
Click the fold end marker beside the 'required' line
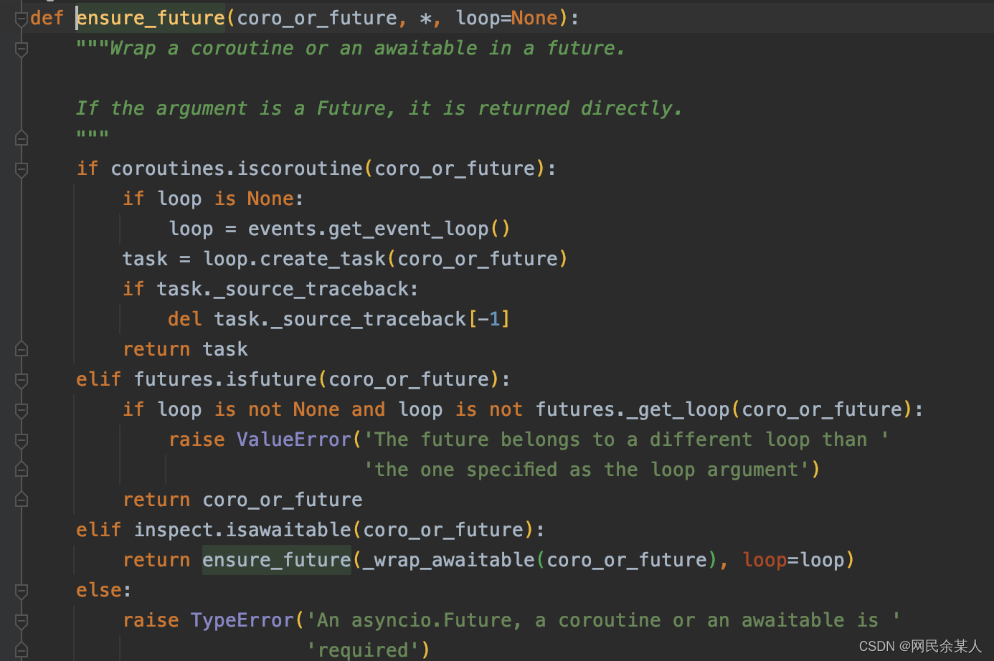click(22, 650)
